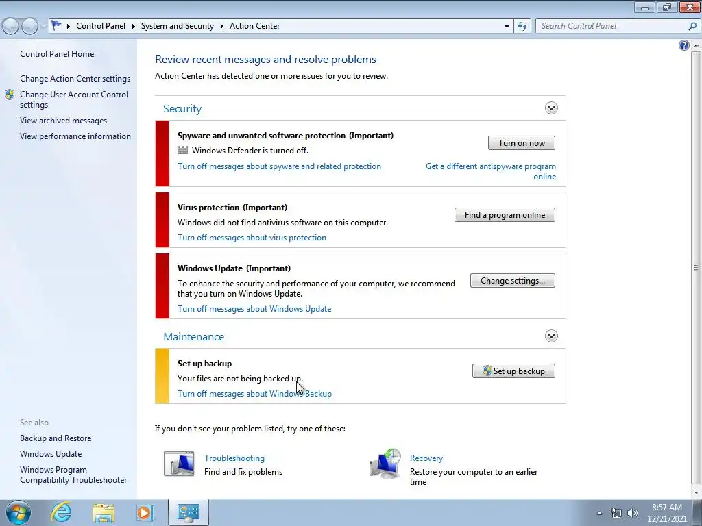Expand breadcrumb arrow before Control Panel
This screenshot has width=702, height=526.
tap(69, 27)
